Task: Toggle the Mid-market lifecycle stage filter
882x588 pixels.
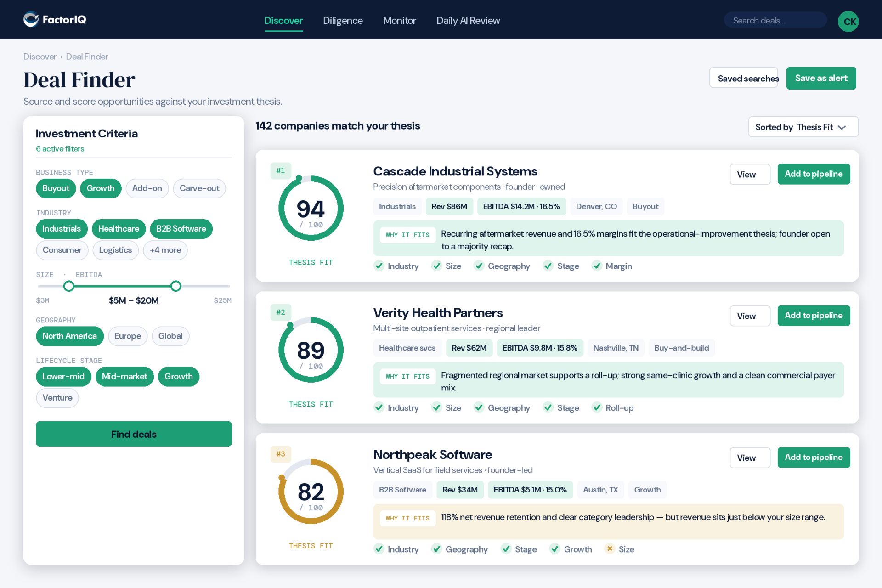Action: point(124,377)
